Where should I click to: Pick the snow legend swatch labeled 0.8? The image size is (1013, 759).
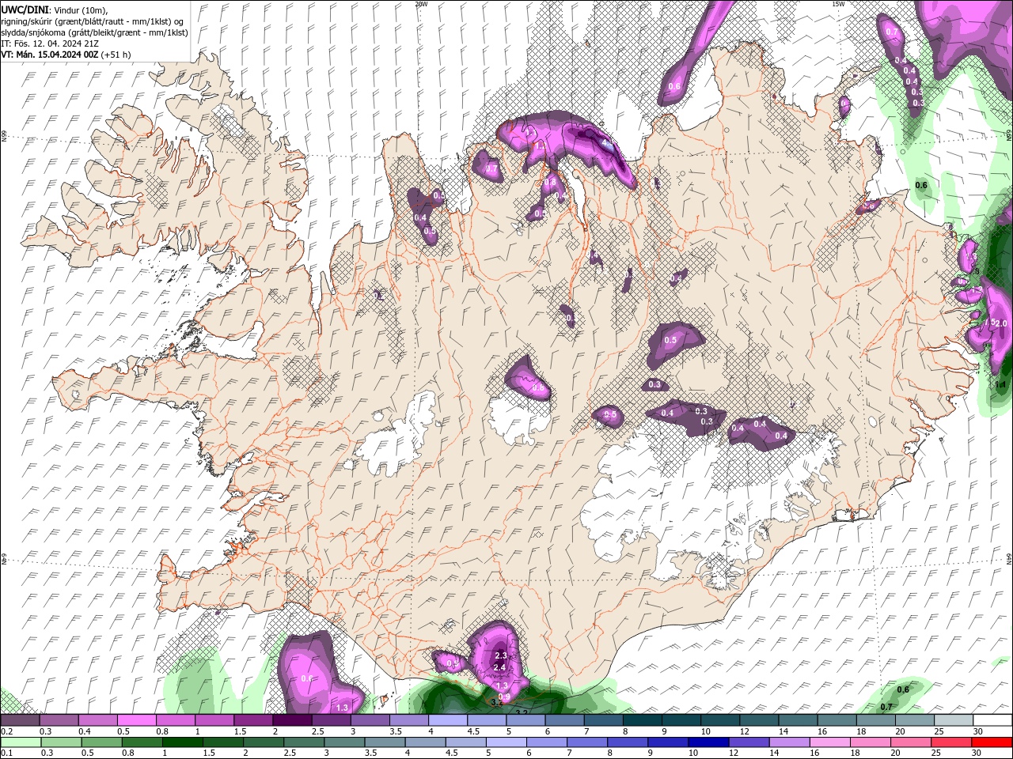(x=175, y=720)
